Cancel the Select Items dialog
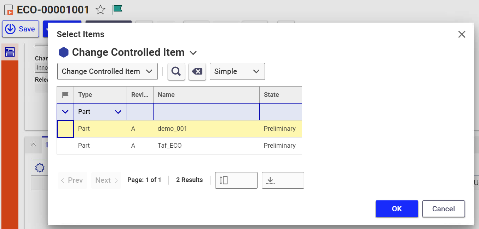479x229 pixels. click(x=444, y=209)
